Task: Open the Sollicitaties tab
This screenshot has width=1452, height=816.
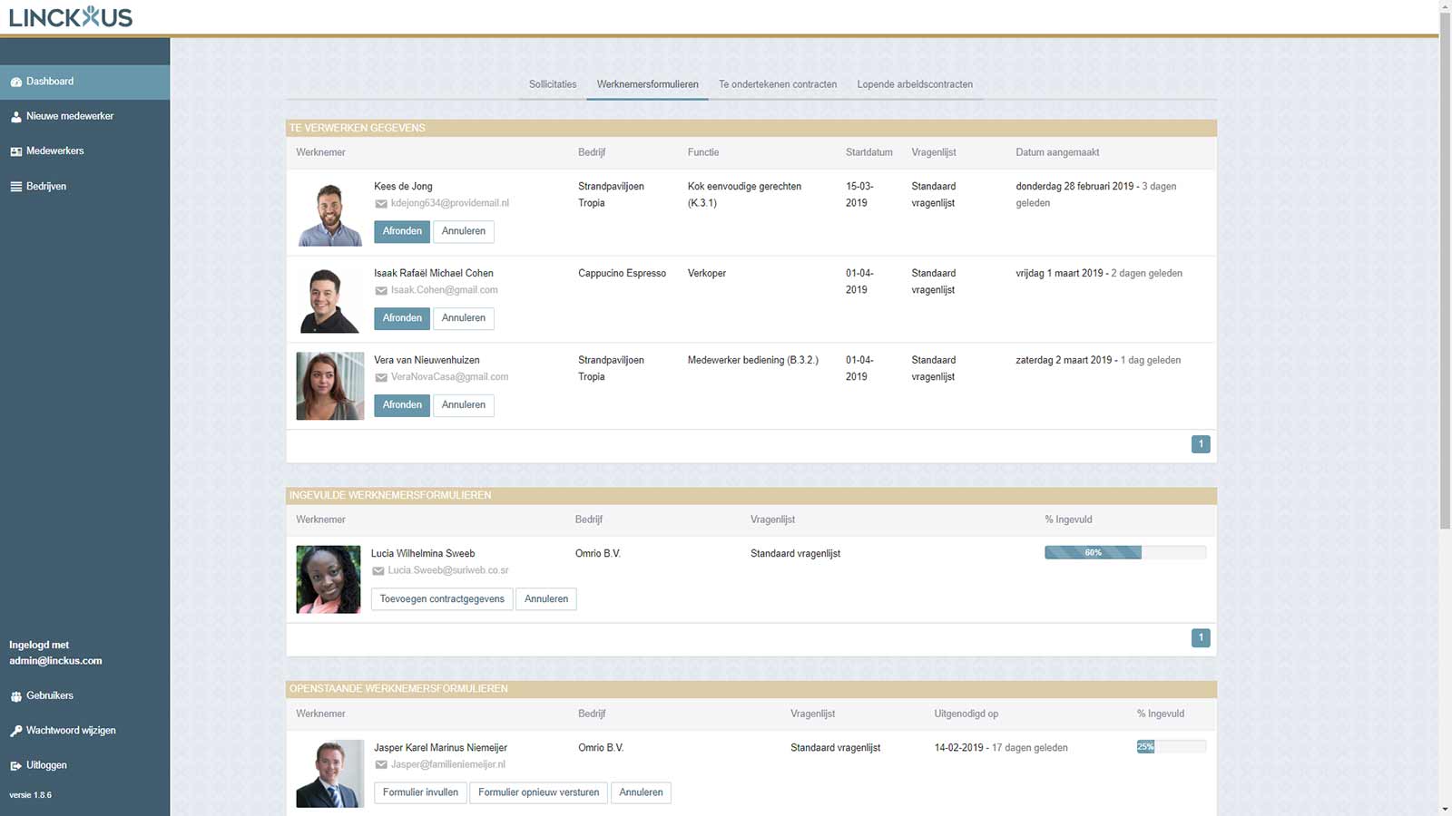Action: (553, 84)
